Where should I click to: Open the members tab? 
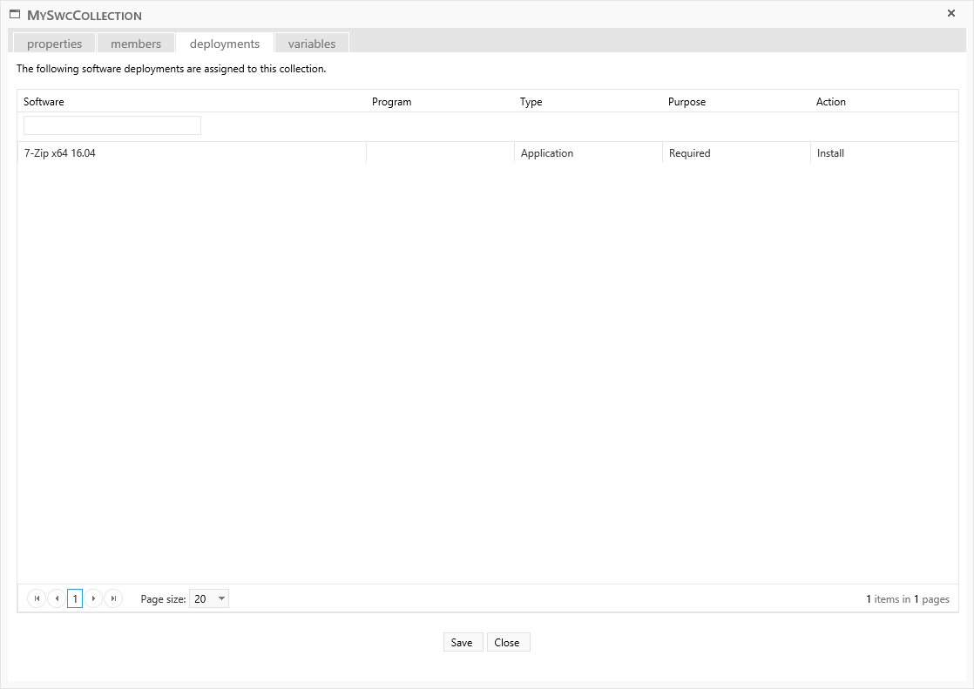point(136,44)
